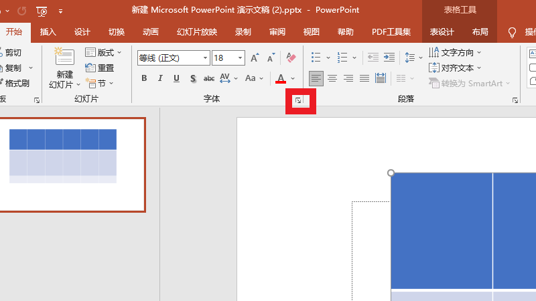Expand the 版式 layout dropdown
Screen dimensions: 536x301
pyautogui.click(x=105, y=52)
